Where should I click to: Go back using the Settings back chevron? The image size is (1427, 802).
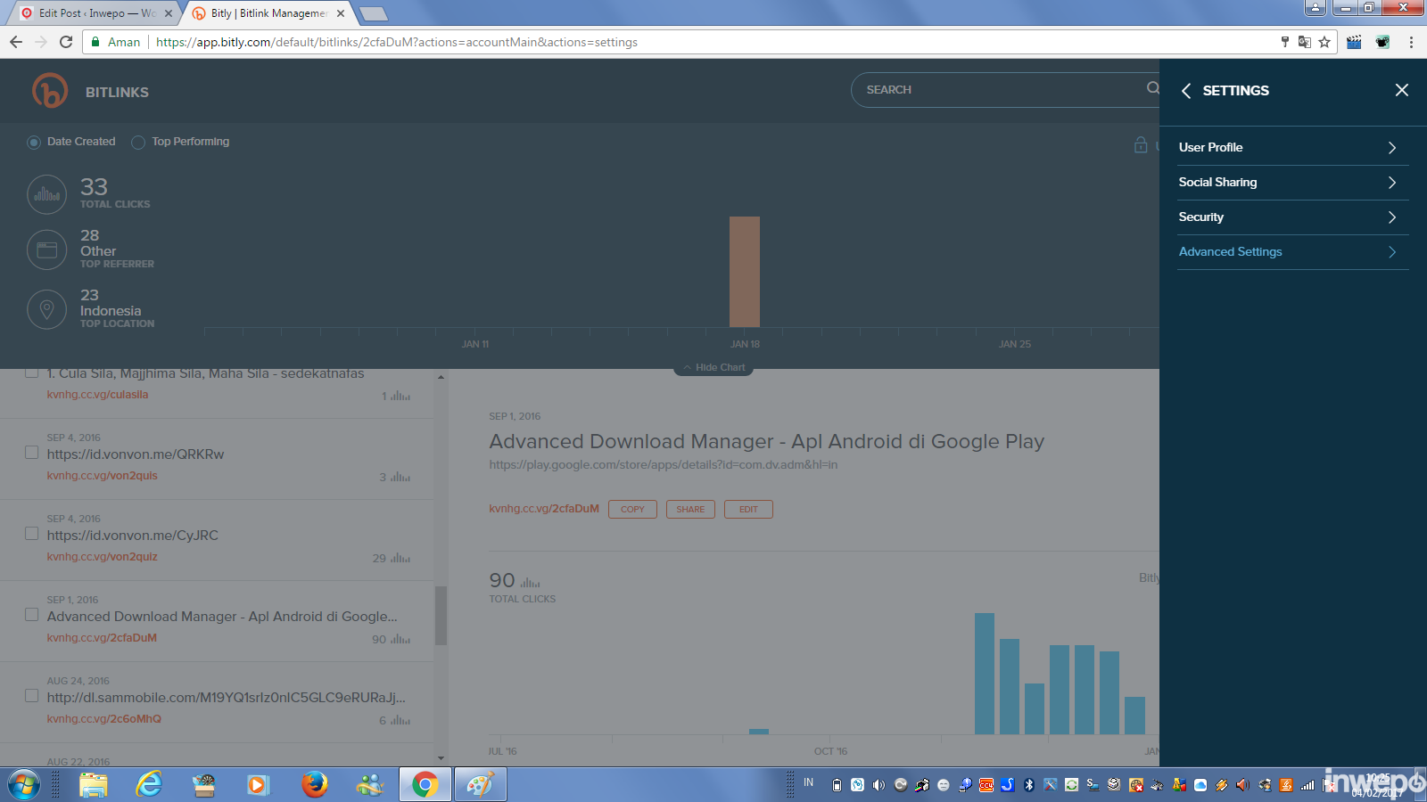[1186, 91]
